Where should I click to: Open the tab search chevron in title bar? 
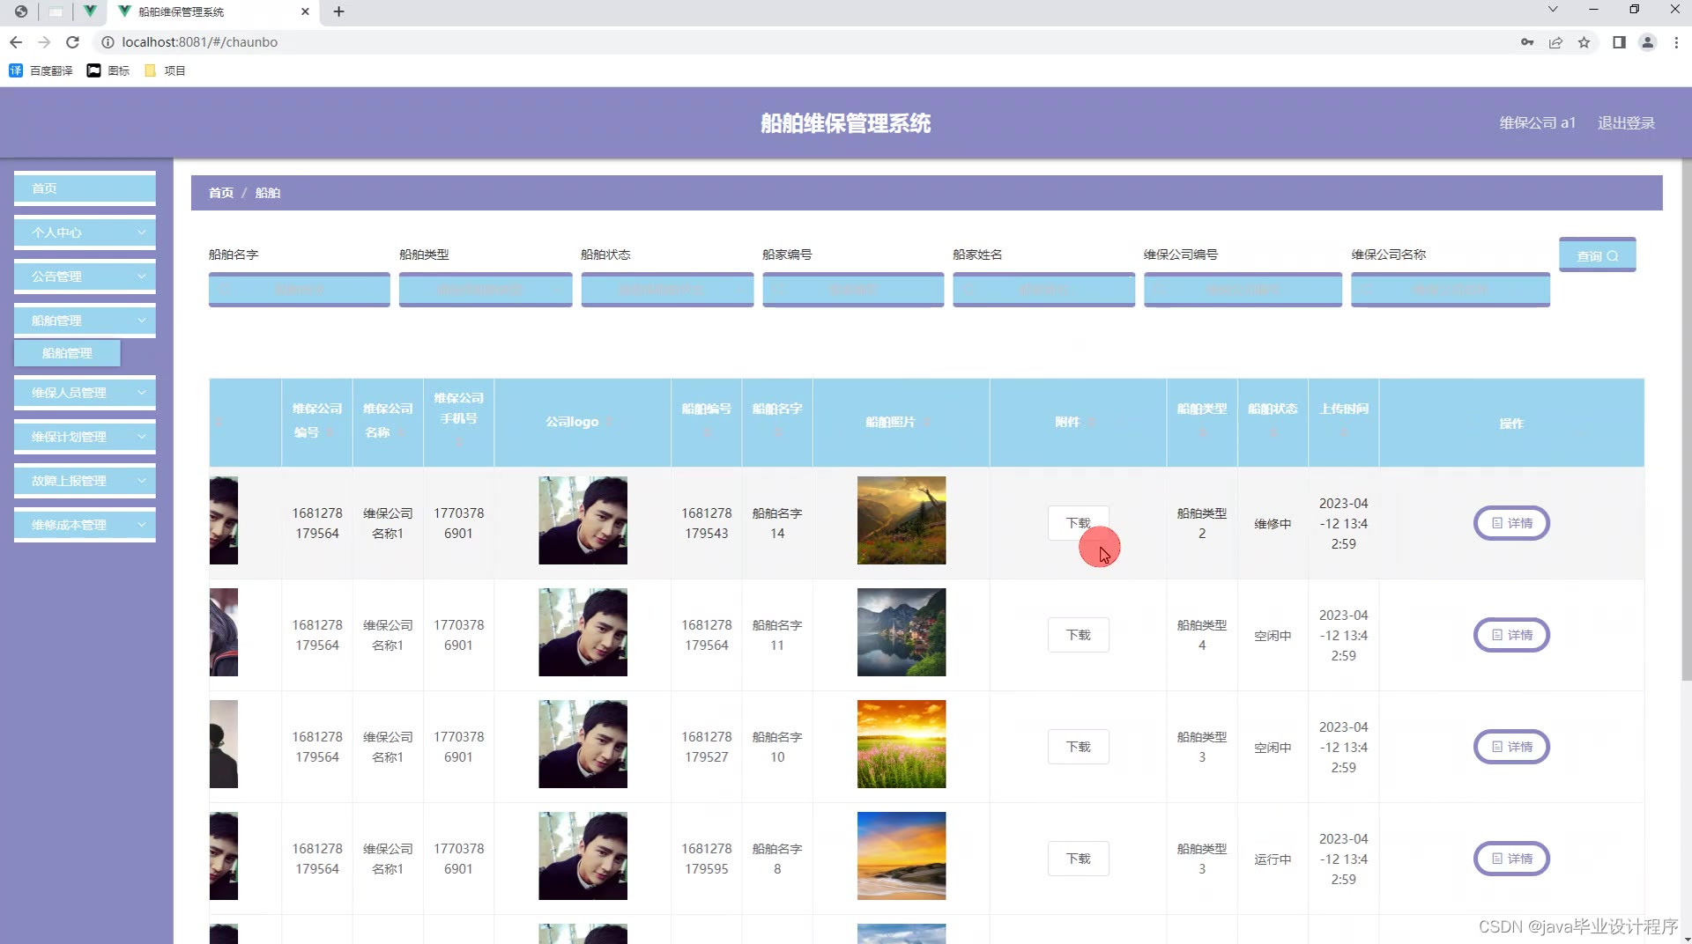[1553, 9]
